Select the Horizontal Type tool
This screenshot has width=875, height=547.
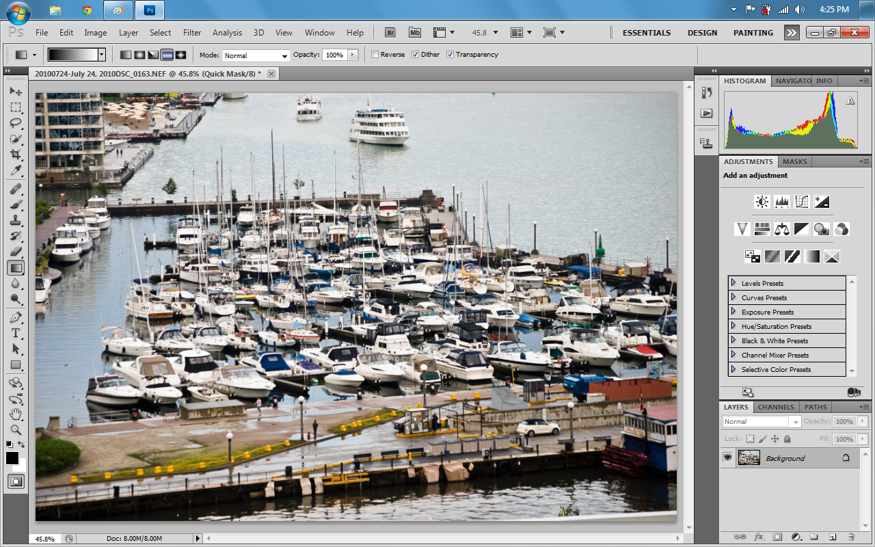tap(16, 333)
